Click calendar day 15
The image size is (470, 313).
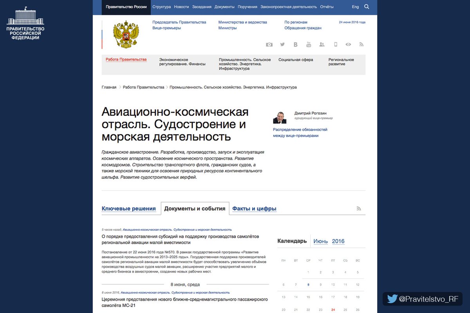click(308, 297)
